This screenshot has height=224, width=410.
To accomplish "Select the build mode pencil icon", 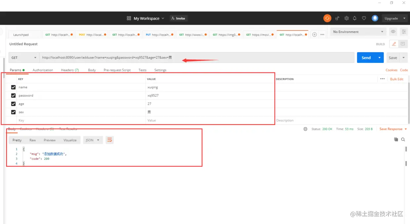I will [393, 44].
